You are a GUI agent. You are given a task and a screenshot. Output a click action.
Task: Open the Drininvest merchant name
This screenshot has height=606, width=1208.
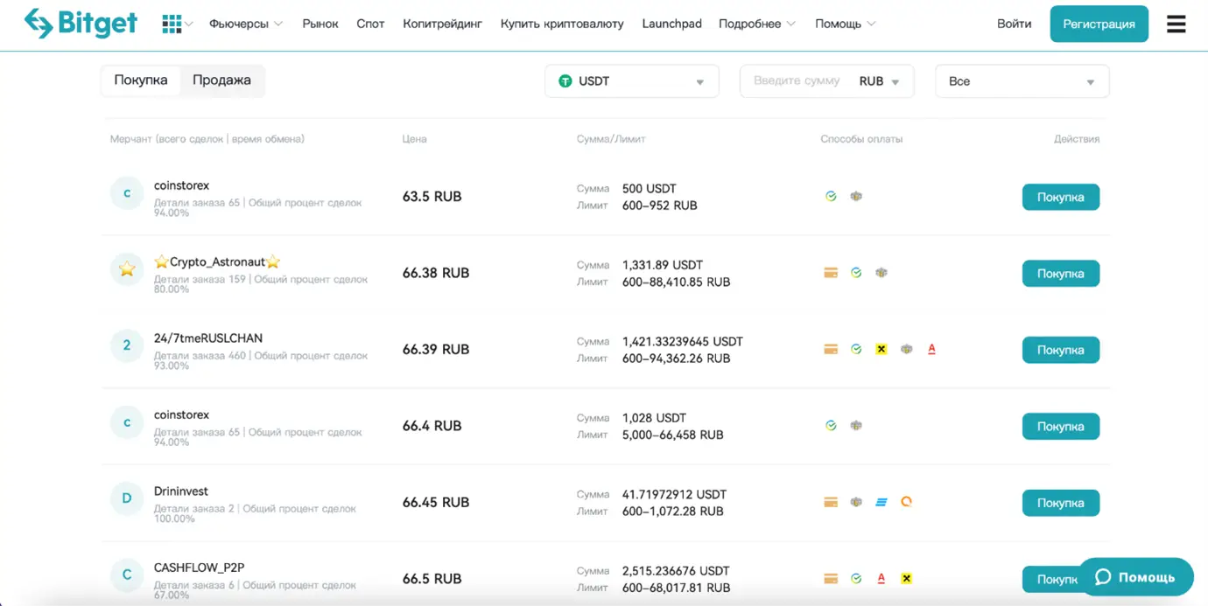[x=181, y=491]
